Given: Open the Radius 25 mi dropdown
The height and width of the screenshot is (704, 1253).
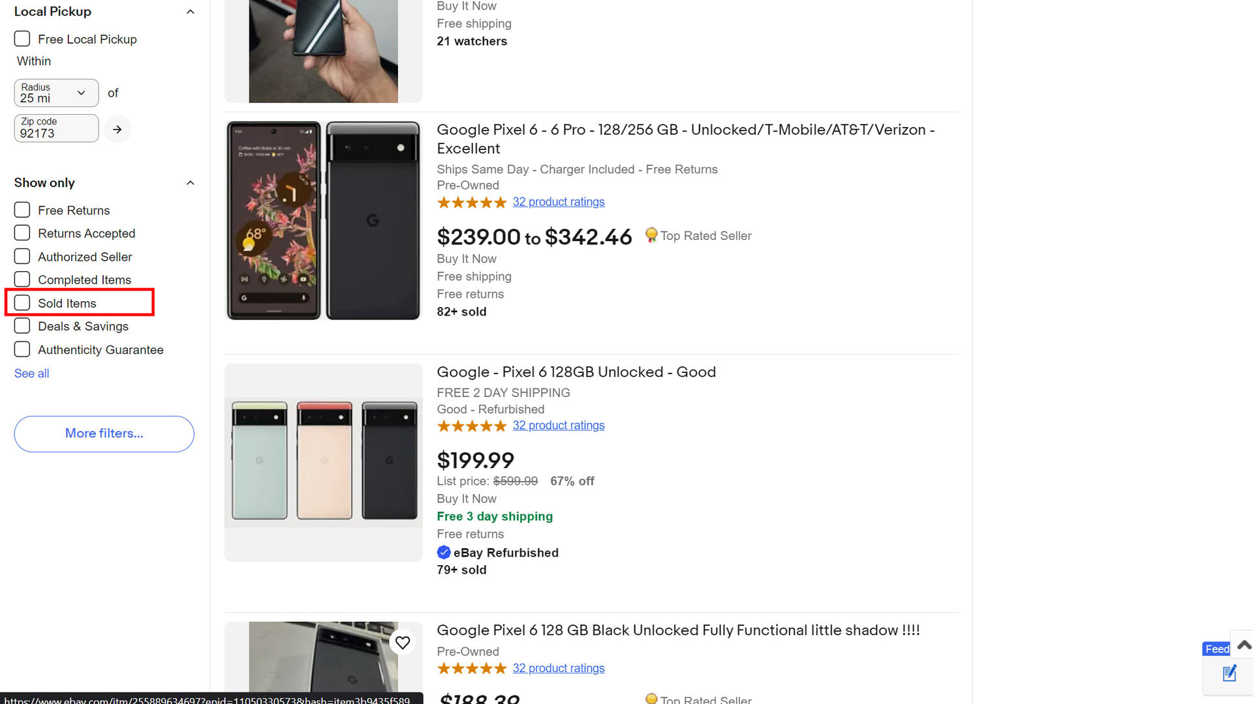Looking at the screenshot, I should (56, 93).
